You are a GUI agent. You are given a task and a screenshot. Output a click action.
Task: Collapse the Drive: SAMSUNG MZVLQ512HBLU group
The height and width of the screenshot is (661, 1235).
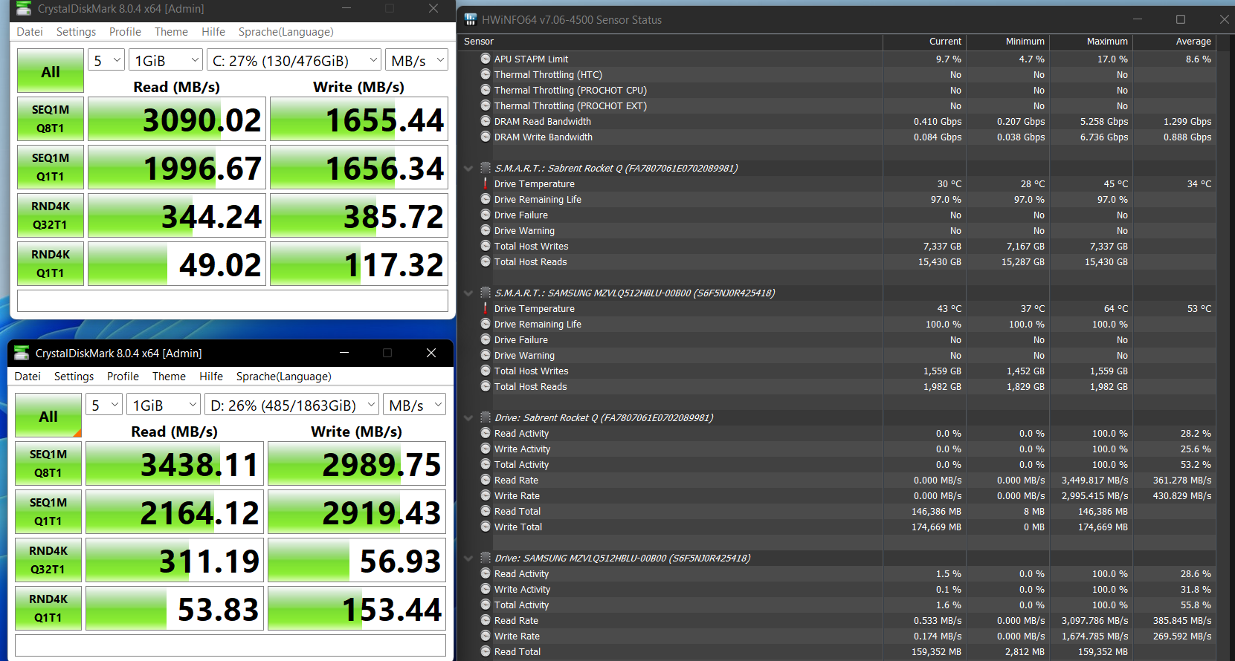click(x=468, y=558)
